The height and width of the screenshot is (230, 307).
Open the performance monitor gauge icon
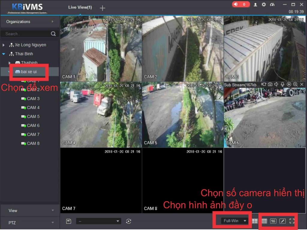pyautogui.click(x=273, y=4)
